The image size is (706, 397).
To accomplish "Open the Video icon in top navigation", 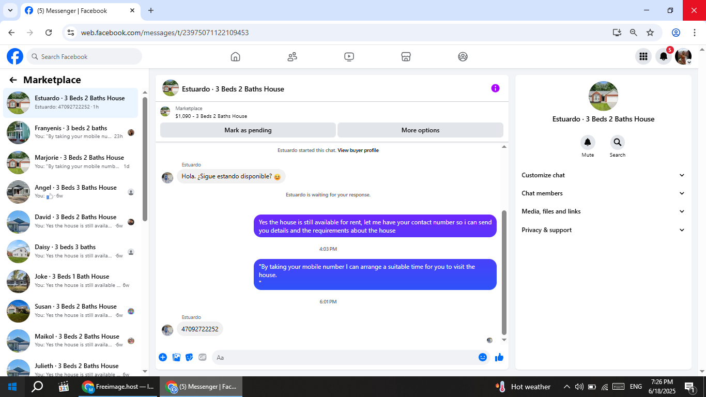I will point(349,57).
